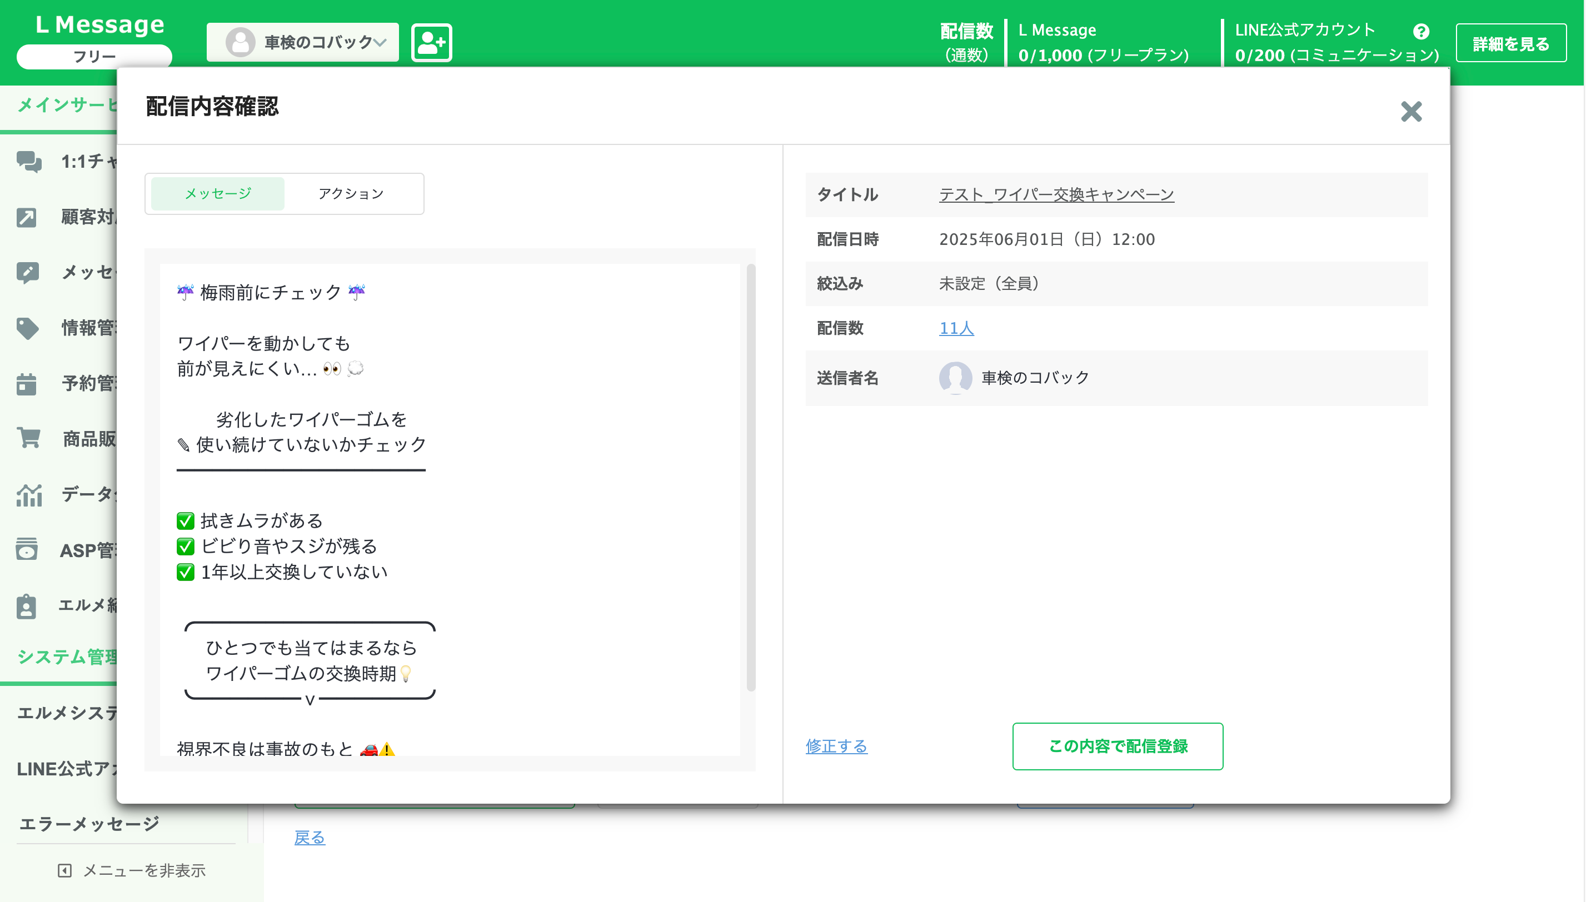This screenshot has height=902, width=1586.
Task: Switch to the アクション tab
Action: coord(351,194)
